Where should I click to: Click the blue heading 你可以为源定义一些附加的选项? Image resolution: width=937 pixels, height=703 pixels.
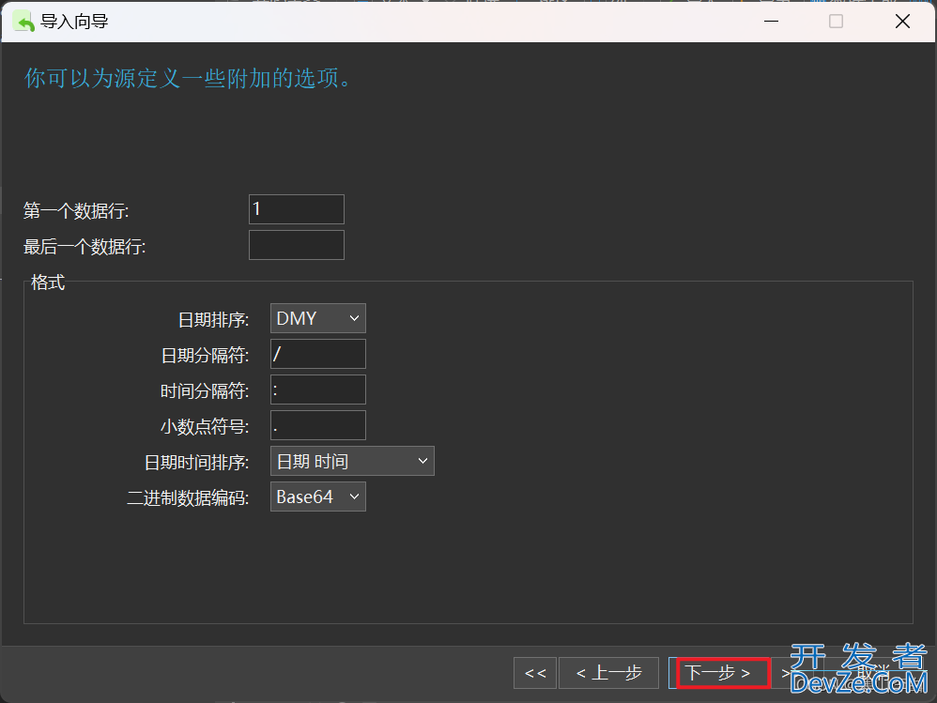(188, 78)
